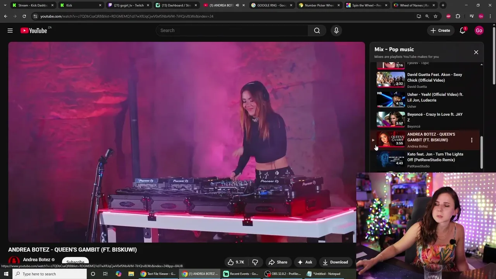
Task: Open the Cortana circle icon
Action: click(x=93, y=274)
